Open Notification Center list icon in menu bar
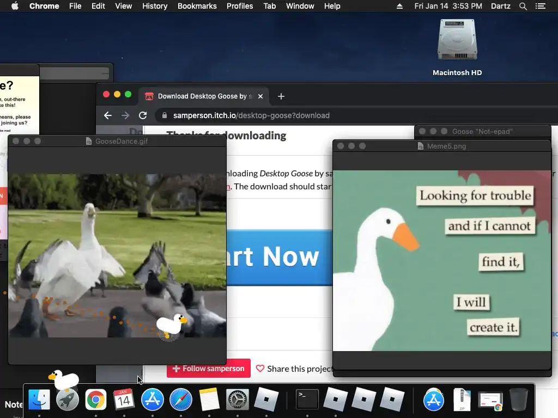The width and height of the screenshot is (558, 418). [x=541, y=6]
